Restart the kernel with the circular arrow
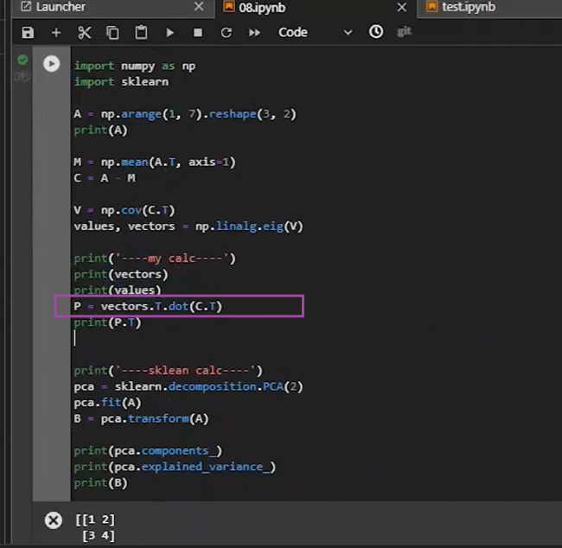The width and height of the screenshot is (562, 548). 226,33
